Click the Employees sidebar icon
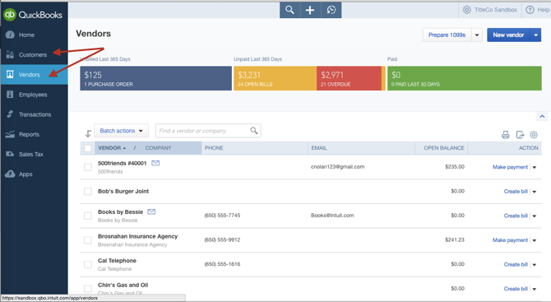Viewport: 551px width, 302px height. tap(10, 95)
